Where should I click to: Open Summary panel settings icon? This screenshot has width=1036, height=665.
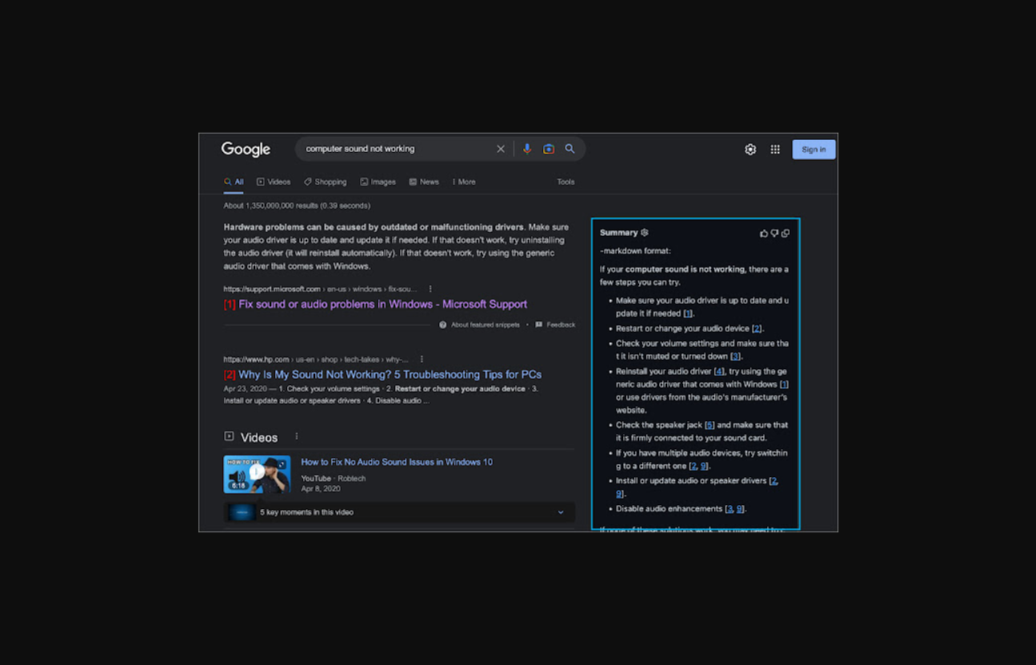point(645,233)
